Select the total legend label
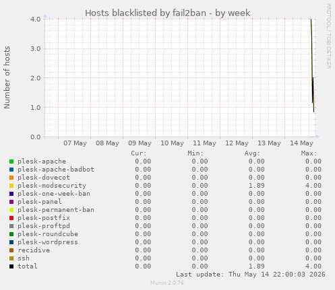This screenshot has height=290, width=335. click(x=28, y=266)
